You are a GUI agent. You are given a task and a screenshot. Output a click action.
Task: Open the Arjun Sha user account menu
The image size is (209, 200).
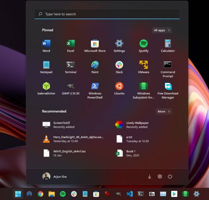point(54,176)
